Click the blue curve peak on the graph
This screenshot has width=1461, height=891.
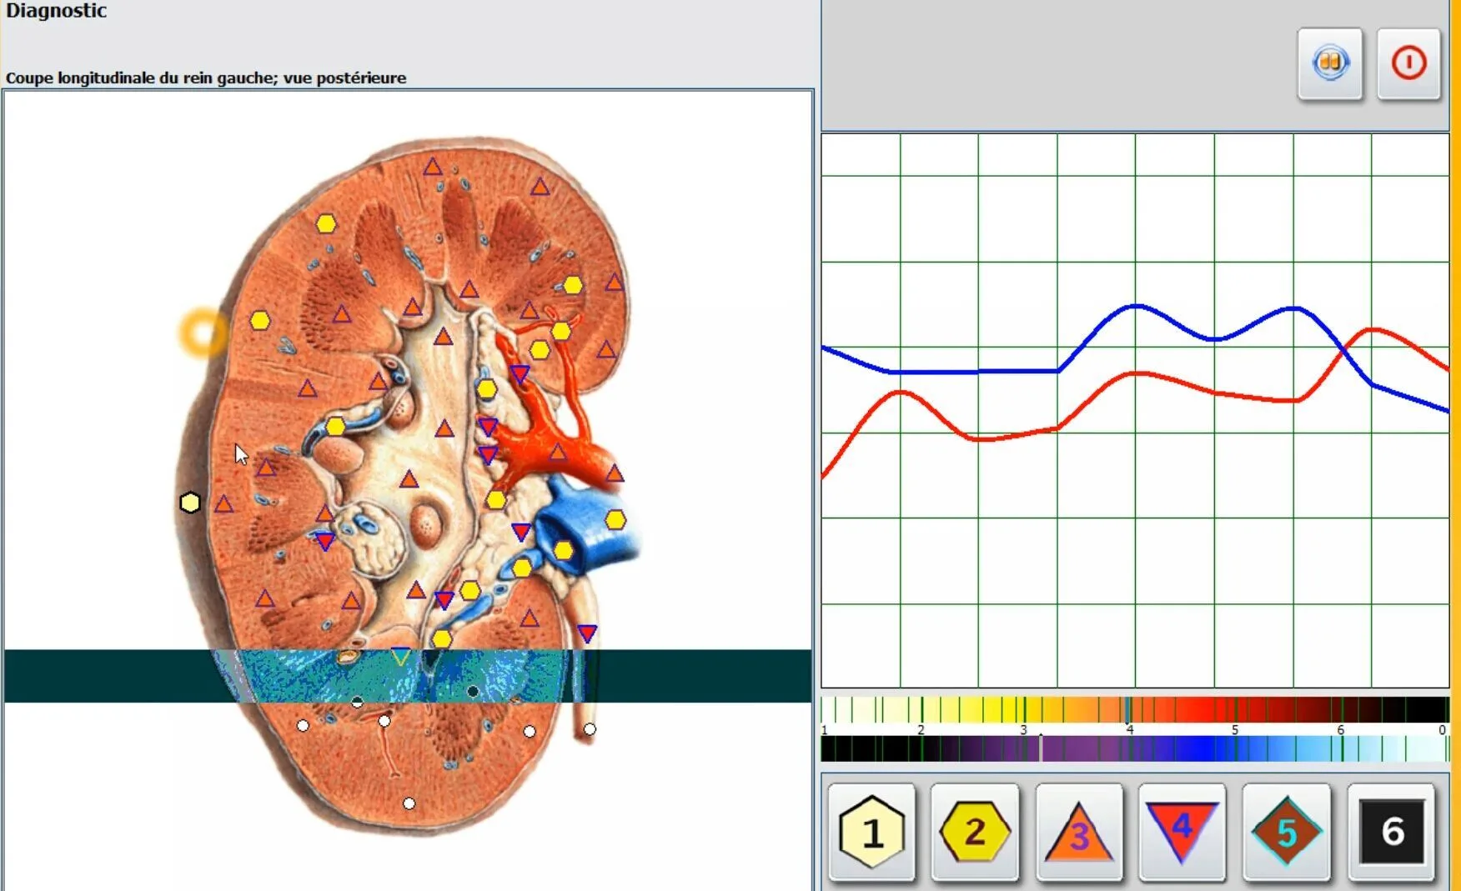[x=1135, y=306]
